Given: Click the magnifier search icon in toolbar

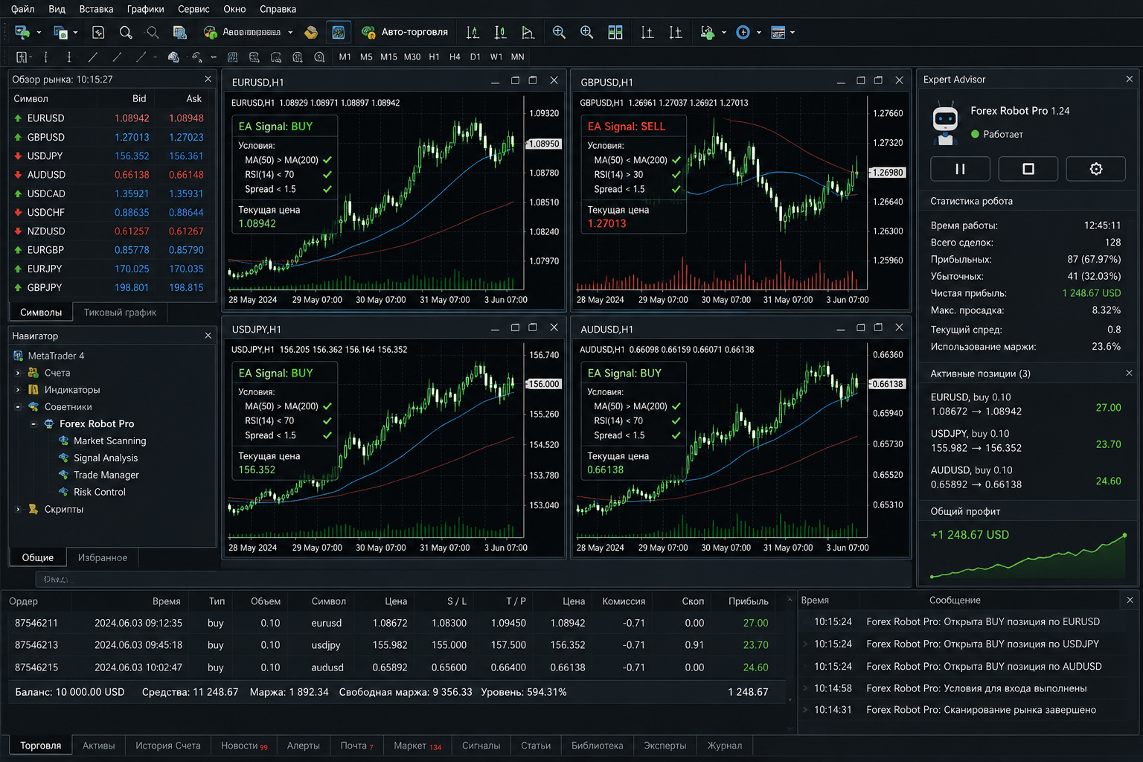Looking at the screenshot, I should 126,32.
